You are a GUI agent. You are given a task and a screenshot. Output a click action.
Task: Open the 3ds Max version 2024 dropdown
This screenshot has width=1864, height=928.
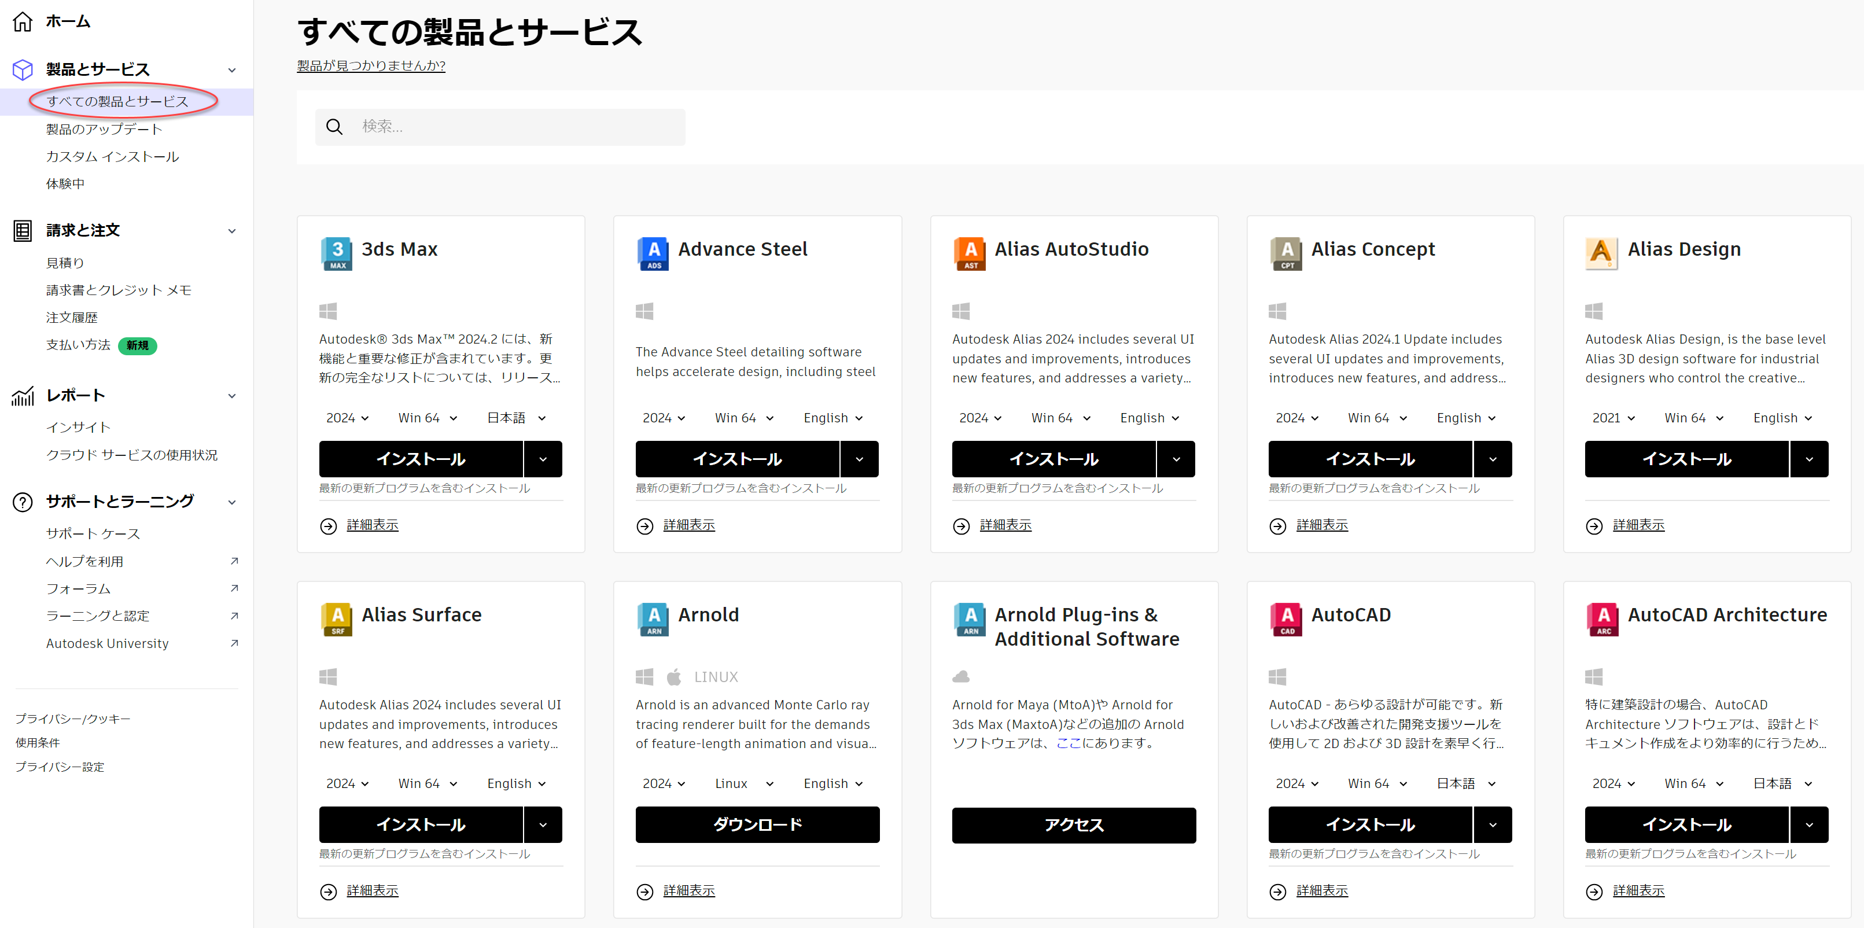click(347, 418)
